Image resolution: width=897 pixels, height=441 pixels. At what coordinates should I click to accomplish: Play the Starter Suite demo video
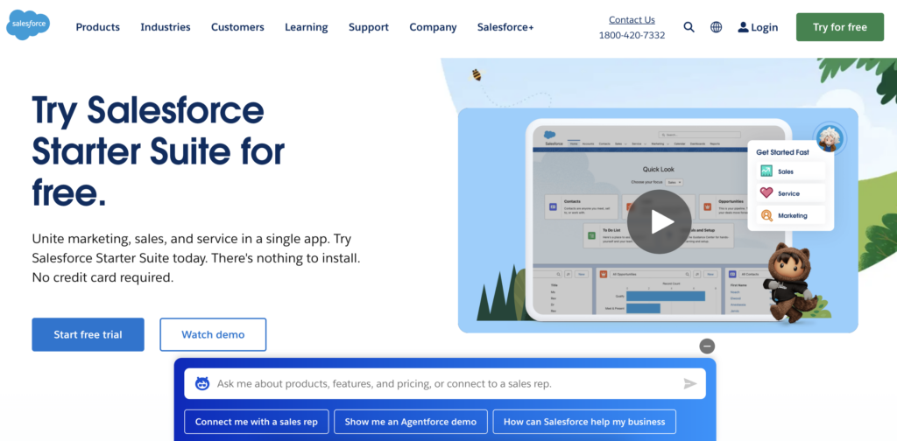659,221
